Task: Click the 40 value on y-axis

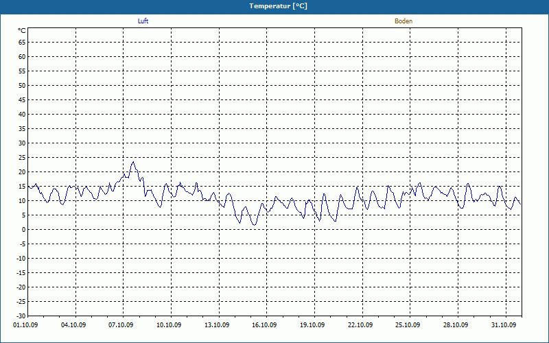Action: pos(22,115)
